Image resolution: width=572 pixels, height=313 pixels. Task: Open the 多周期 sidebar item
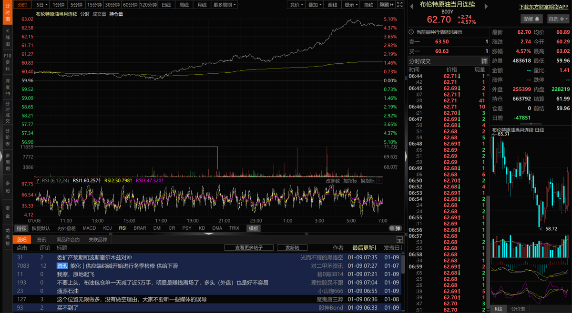point(8,161)
